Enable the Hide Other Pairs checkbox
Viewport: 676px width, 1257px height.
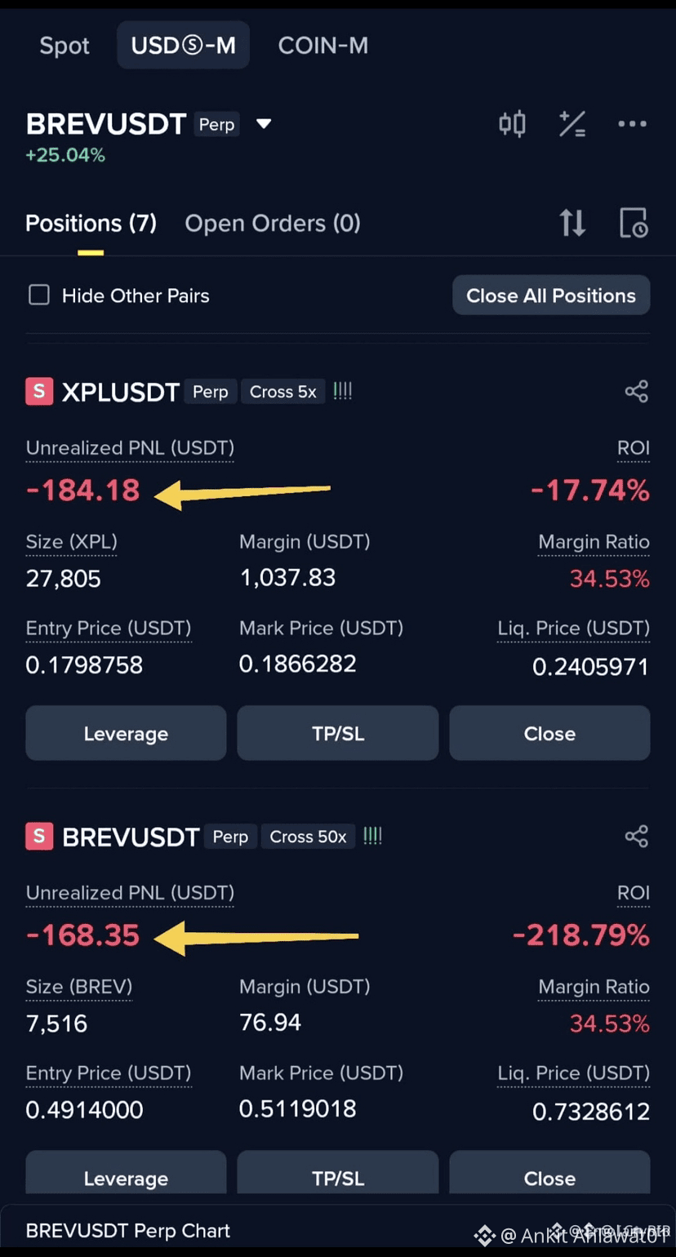coord(39,295)
